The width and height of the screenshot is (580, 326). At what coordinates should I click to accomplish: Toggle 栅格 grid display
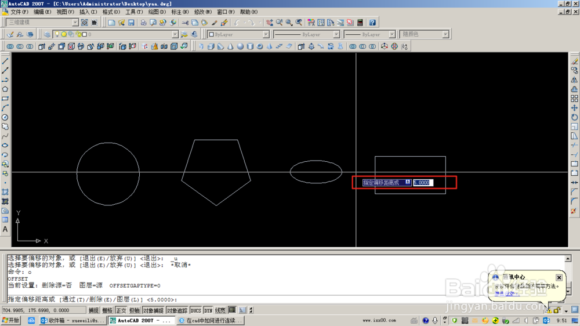click(107, 310)
